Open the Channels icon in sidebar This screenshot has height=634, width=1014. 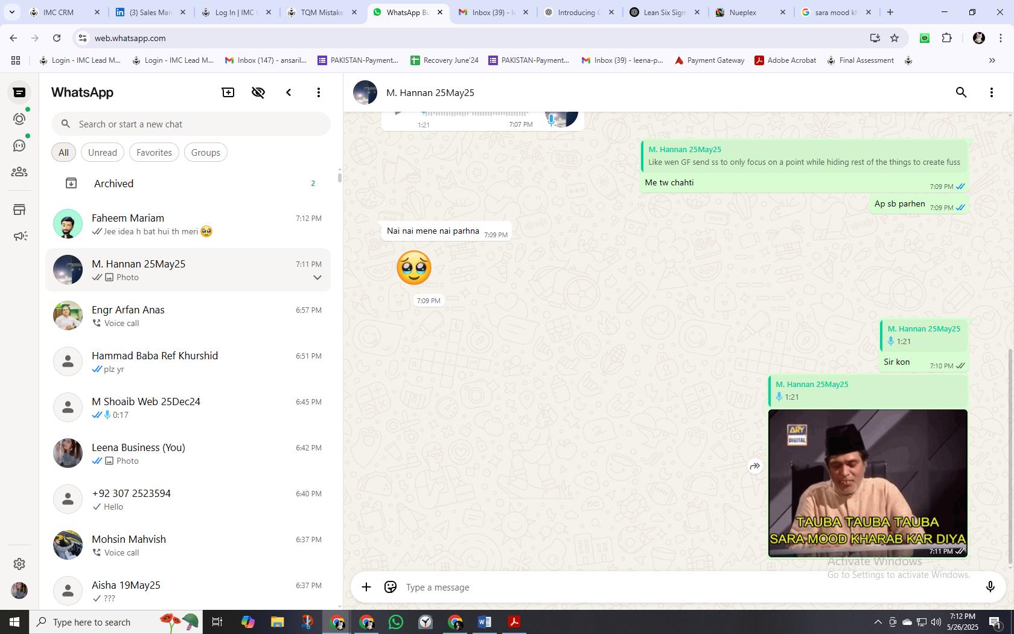19,146
